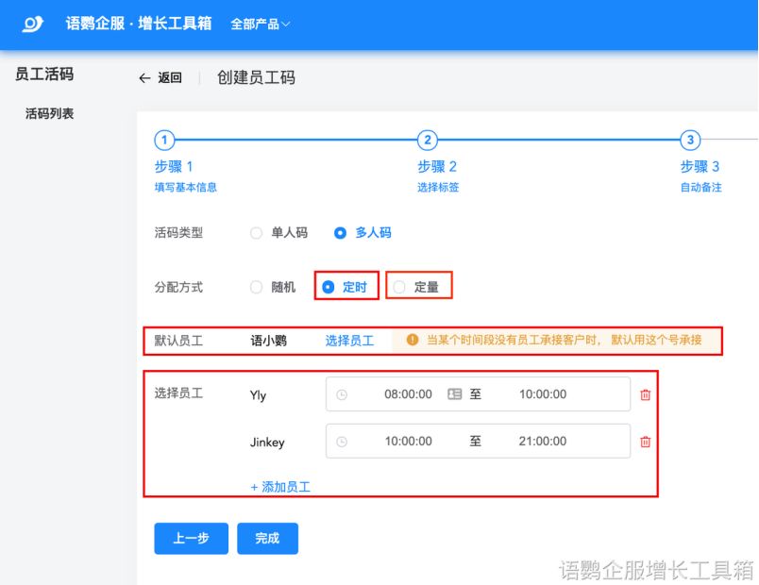This screenshot has height=585, width=759.
Task: Edit Jinkey end time 21:00:00 field
Action: click(542, 442)
